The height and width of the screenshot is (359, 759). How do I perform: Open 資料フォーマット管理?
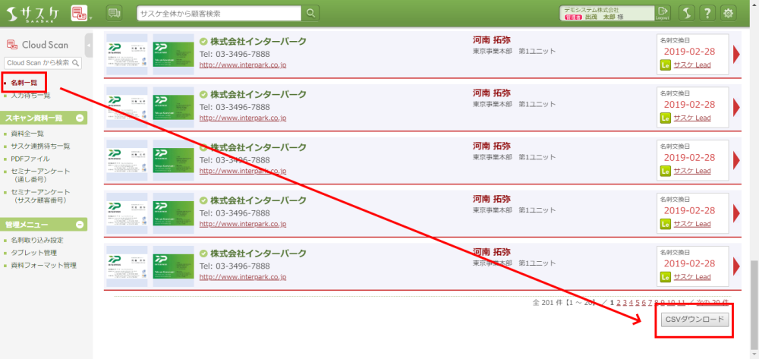click(43, 265)
